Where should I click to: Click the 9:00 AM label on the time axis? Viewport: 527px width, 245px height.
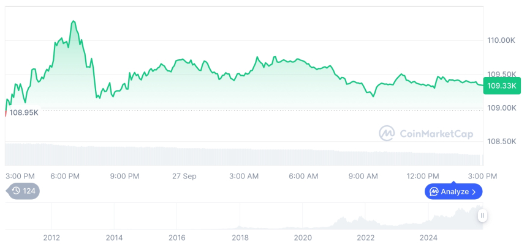(x=363, y=176)
